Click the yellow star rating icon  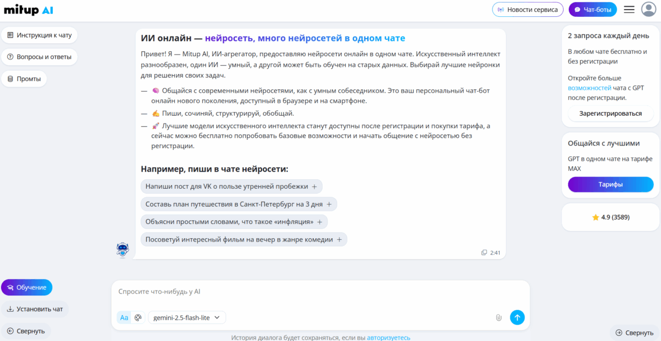(x=595, y=217)
